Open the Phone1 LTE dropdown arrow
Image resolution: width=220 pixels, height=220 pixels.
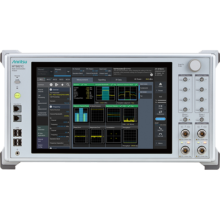pos(68,71)
